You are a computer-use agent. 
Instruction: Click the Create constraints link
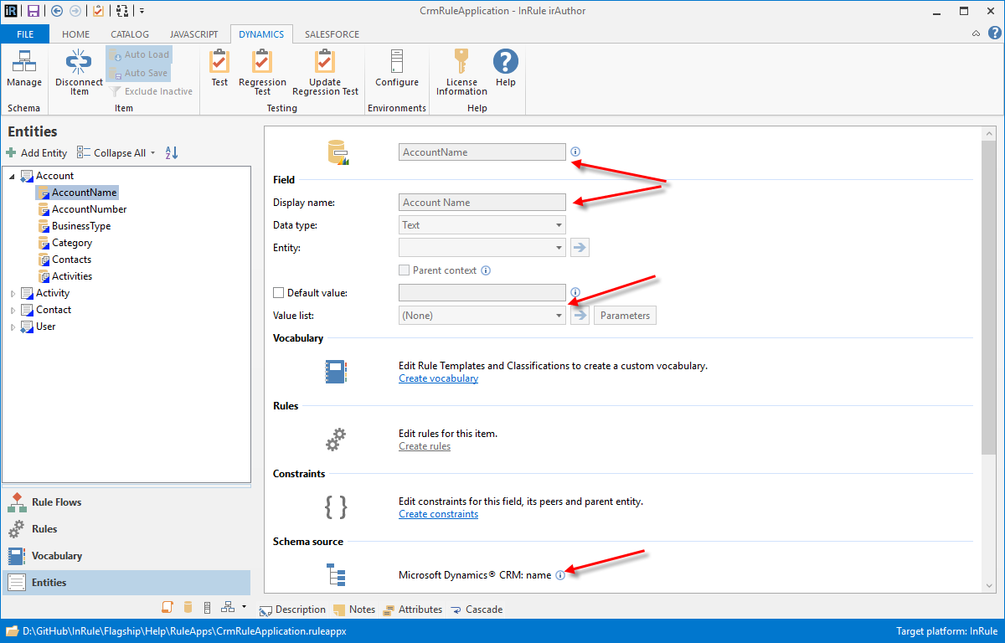[x=438, y=514]
